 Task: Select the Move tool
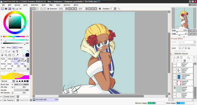[x=2, y=55]
